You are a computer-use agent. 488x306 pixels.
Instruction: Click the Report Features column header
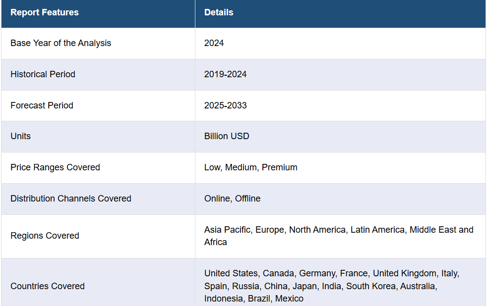coord(45,12)
